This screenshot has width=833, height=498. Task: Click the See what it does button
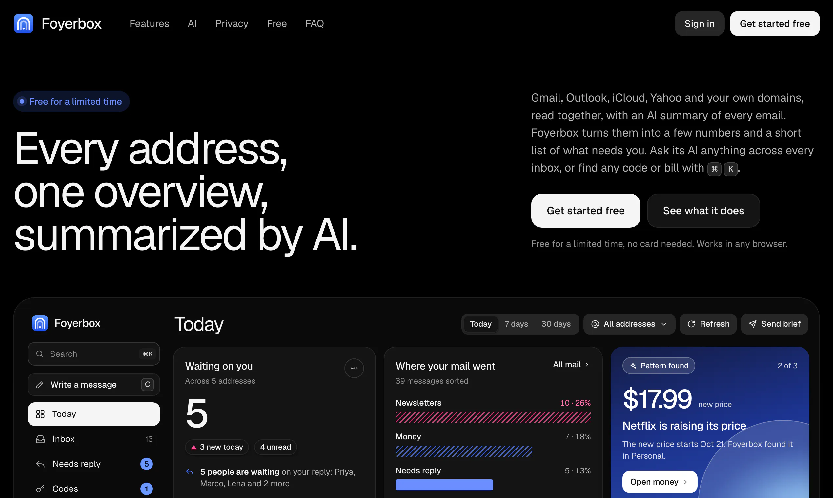703,210
